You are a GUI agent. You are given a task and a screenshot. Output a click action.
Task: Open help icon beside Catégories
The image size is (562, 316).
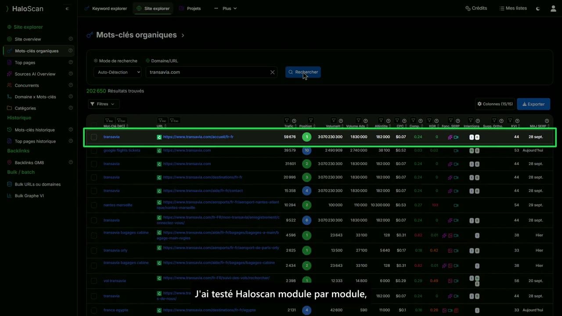(71, 108)
